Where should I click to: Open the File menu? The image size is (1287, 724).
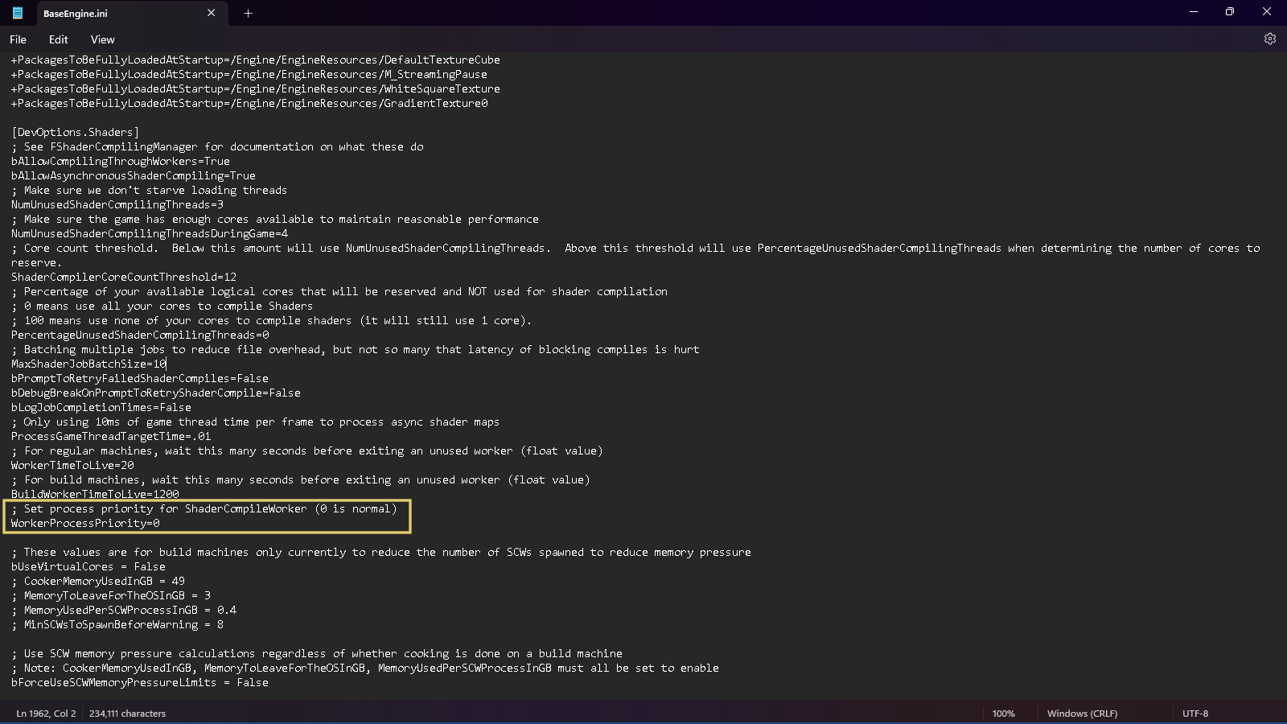click(x=18, y=39)
